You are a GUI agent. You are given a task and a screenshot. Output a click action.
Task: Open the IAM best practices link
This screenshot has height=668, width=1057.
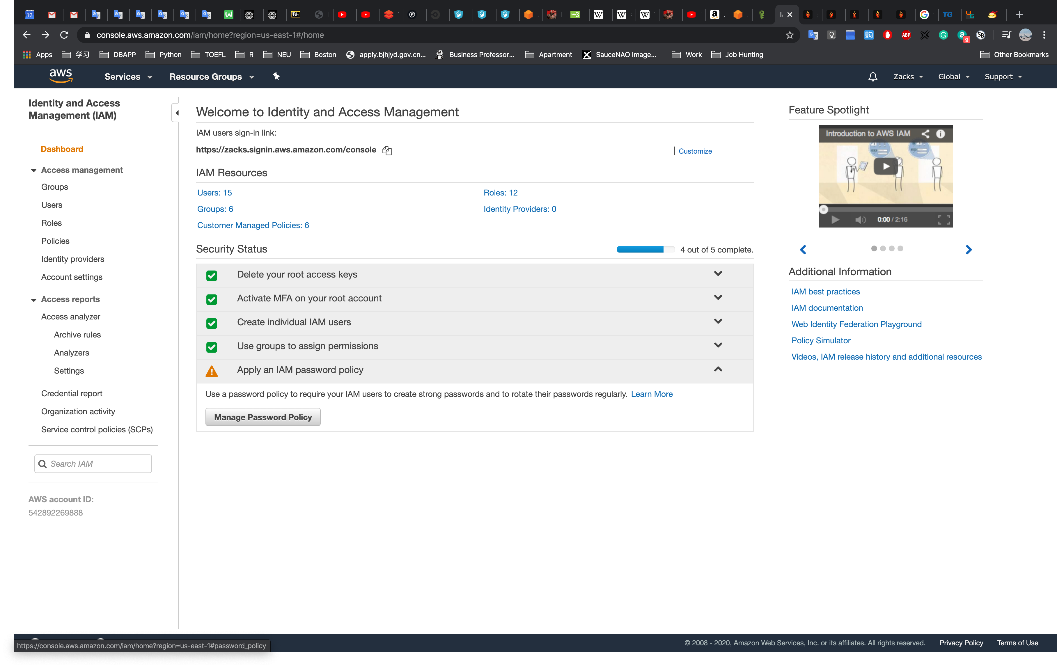click(x=825, y=292)
